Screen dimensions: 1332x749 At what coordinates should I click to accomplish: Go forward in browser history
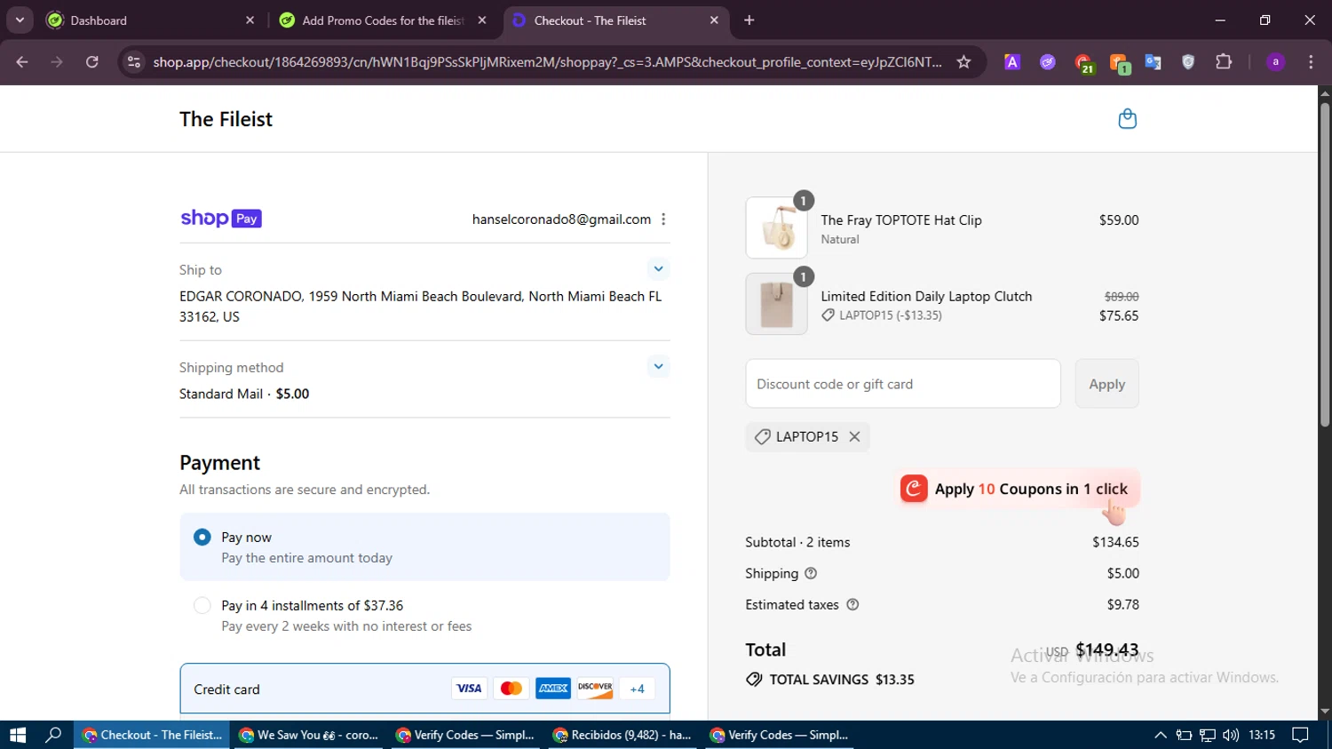tap(57, 62)
